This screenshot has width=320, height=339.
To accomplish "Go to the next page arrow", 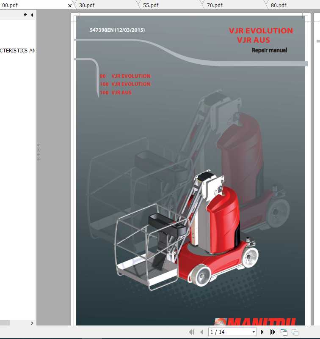I will coord(262,332).
